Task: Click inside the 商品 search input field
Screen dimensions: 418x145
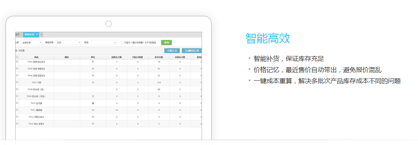Action: pyautogui.click(x=103, y=43)
